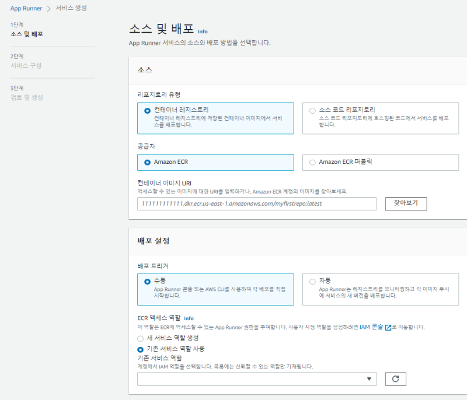Select 자동 deployment trigger
Image resolution: width=467 pixels, height=400 pixels.
[312, 282]
